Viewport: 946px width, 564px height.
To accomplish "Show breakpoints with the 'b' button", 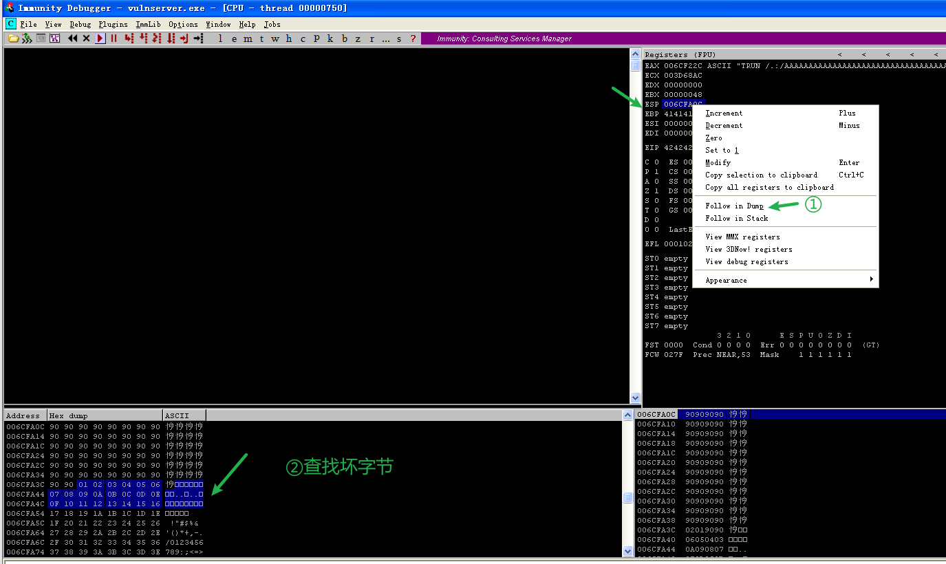I will click(345, 39).
